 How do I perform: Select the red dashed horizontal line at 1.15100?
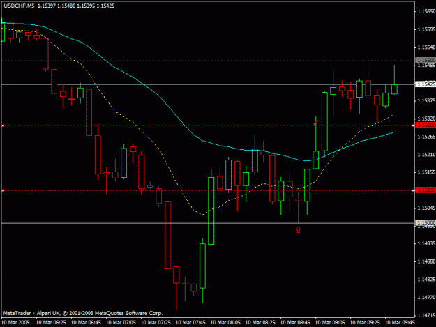208,190
